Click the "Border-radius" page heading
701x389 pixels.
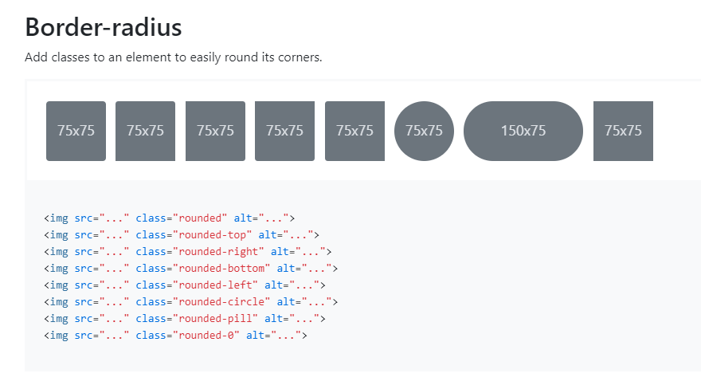pos(104,27)
